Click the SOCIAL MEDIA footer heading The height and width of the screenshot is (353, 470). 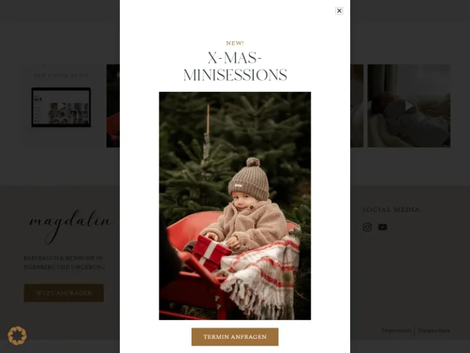391,210
